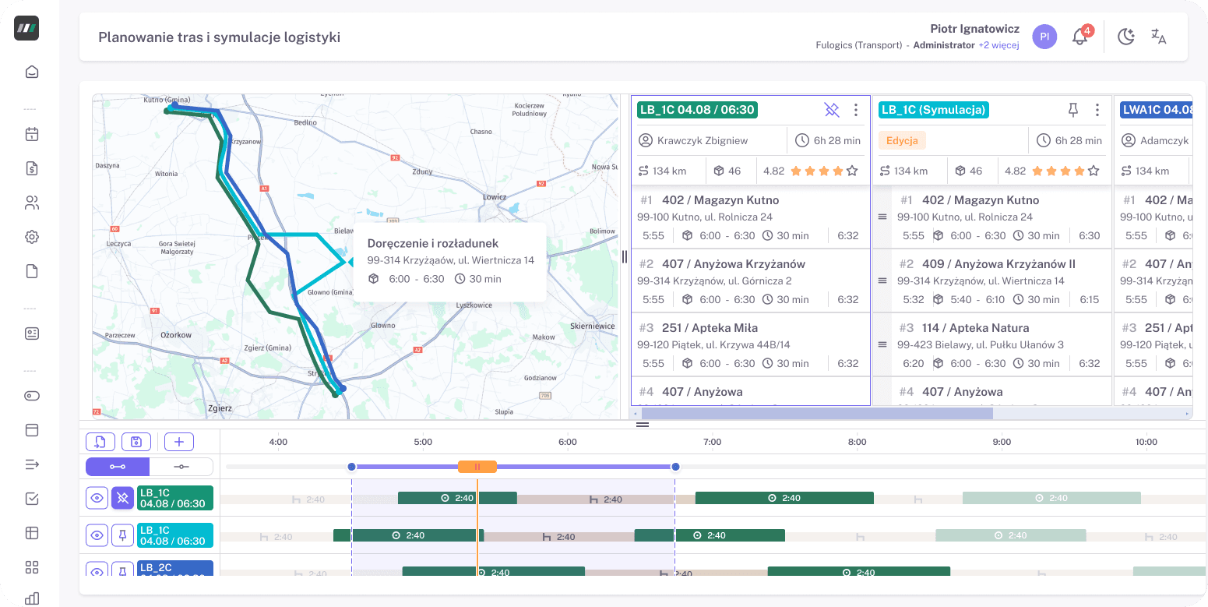Viewport: 1208px width, 607px height.
Task: Open the language translation icon
Action: [1158, 37]
